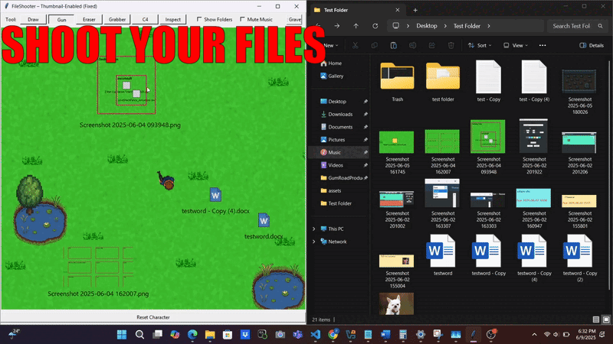Open the View dropdown menu

pos(516,45)
